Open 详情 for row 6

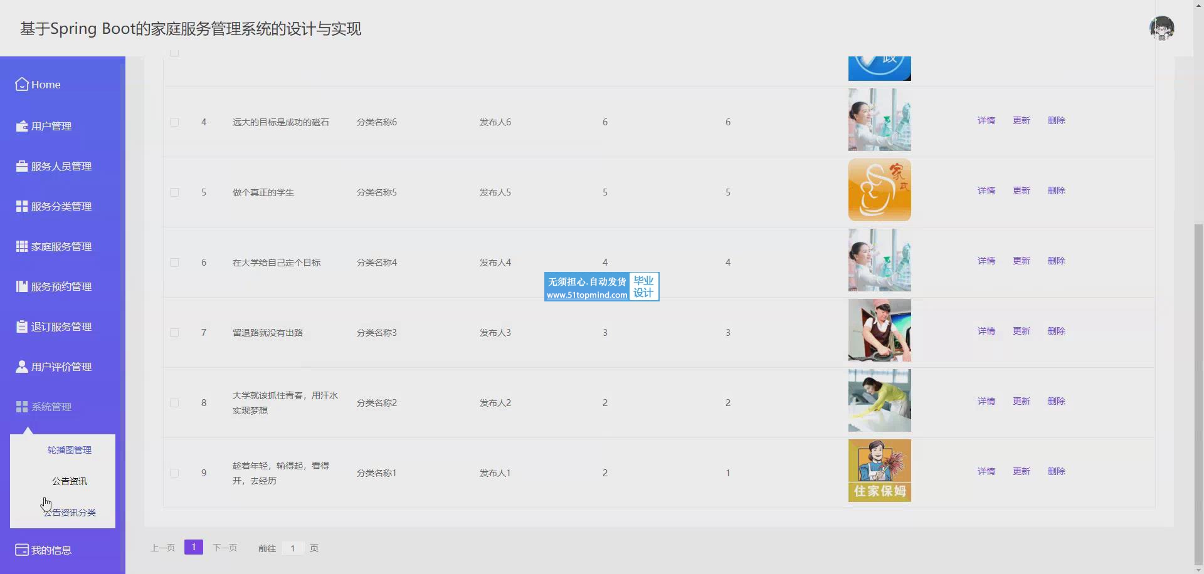[x=986, y=261]
